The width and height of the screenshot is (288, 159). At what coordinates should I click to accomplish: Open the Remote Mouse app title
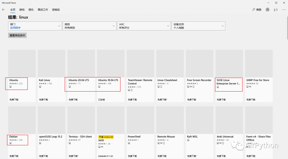click(x=166, y=137)
